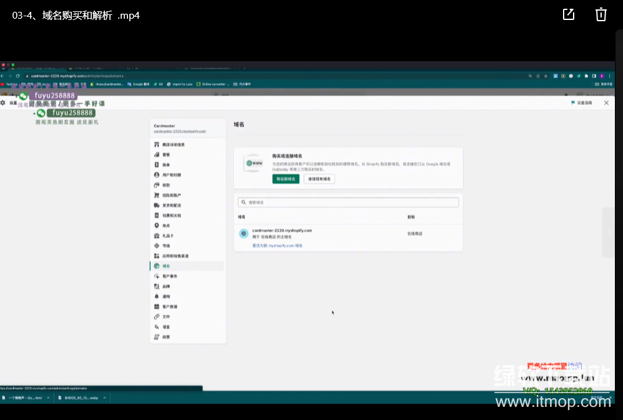Delete the video with the trash icon
Image resolution: width=623 pixels, height=420 pixels.
(601, 14)
